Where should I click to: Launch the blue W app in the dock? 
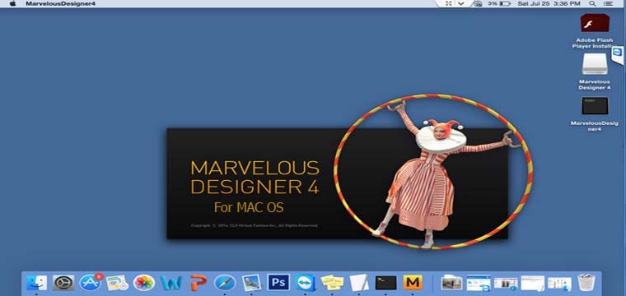tap(171, 283)
